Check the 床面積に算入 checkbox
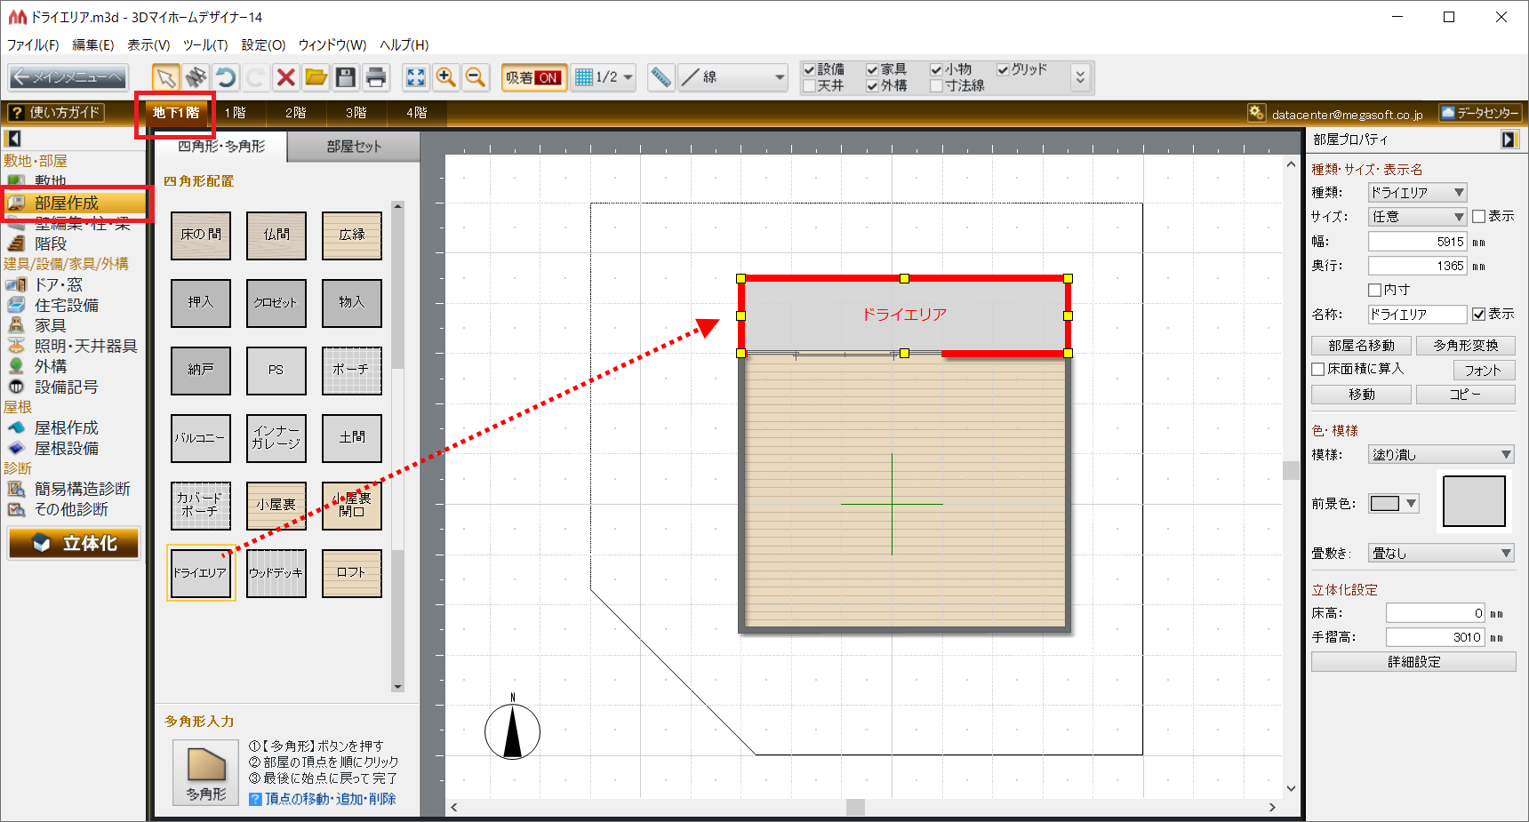1529x822 pixels. click(x=1318, y=369)
